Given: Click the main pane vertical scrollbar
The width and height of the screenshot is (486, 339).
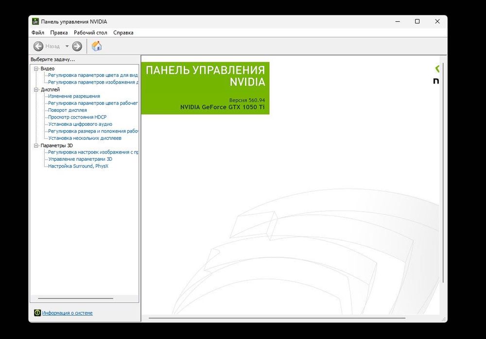Looking at the screenshot, I should 443,172.
